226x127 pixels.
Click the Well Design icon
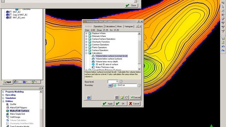[x=7, y=117]
